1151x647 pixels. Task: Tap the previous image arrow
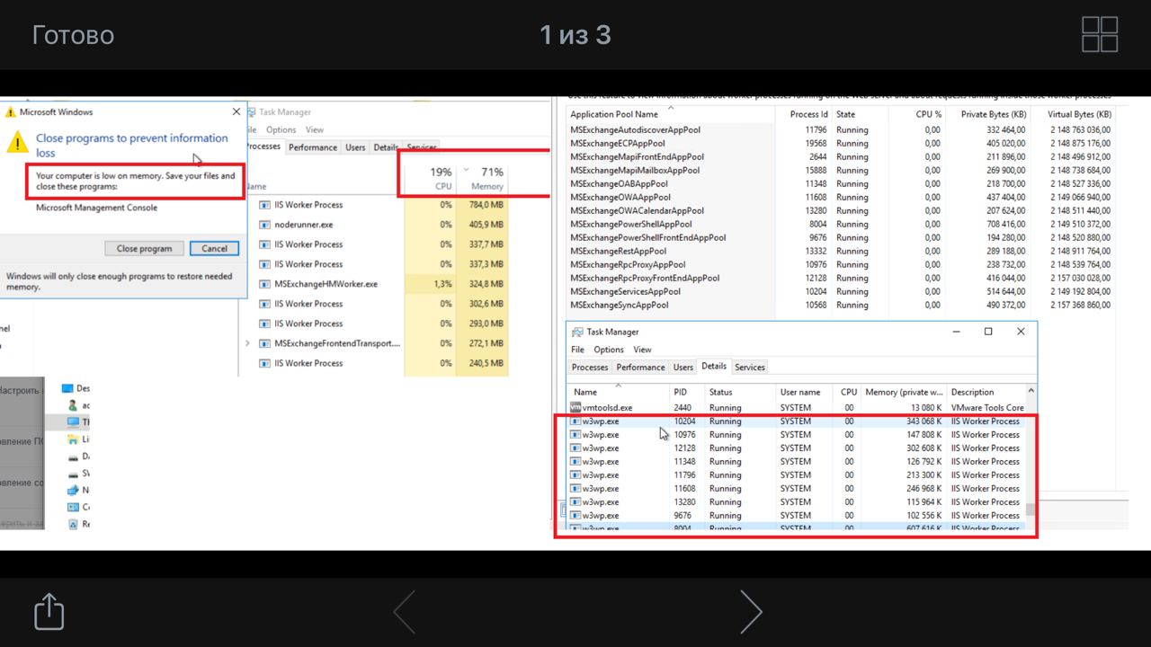[x=404, y=612]
